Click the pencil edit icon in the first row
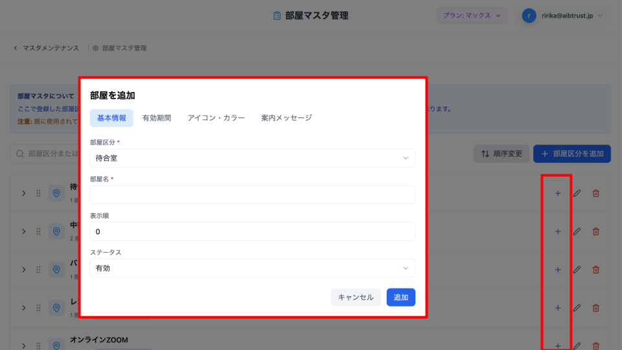The image size is (622, 350). click(577, 193)
